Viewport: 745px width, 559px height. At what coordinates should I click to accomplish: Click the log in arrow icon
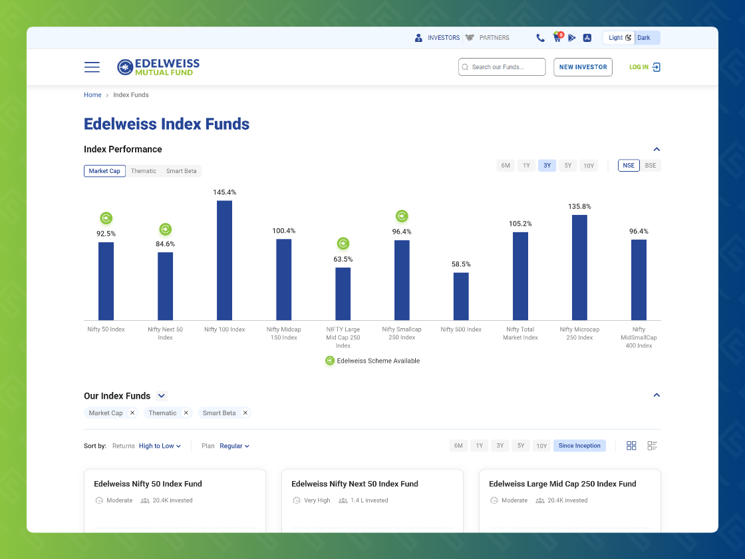pyautogui.click(x=656, y=67)
